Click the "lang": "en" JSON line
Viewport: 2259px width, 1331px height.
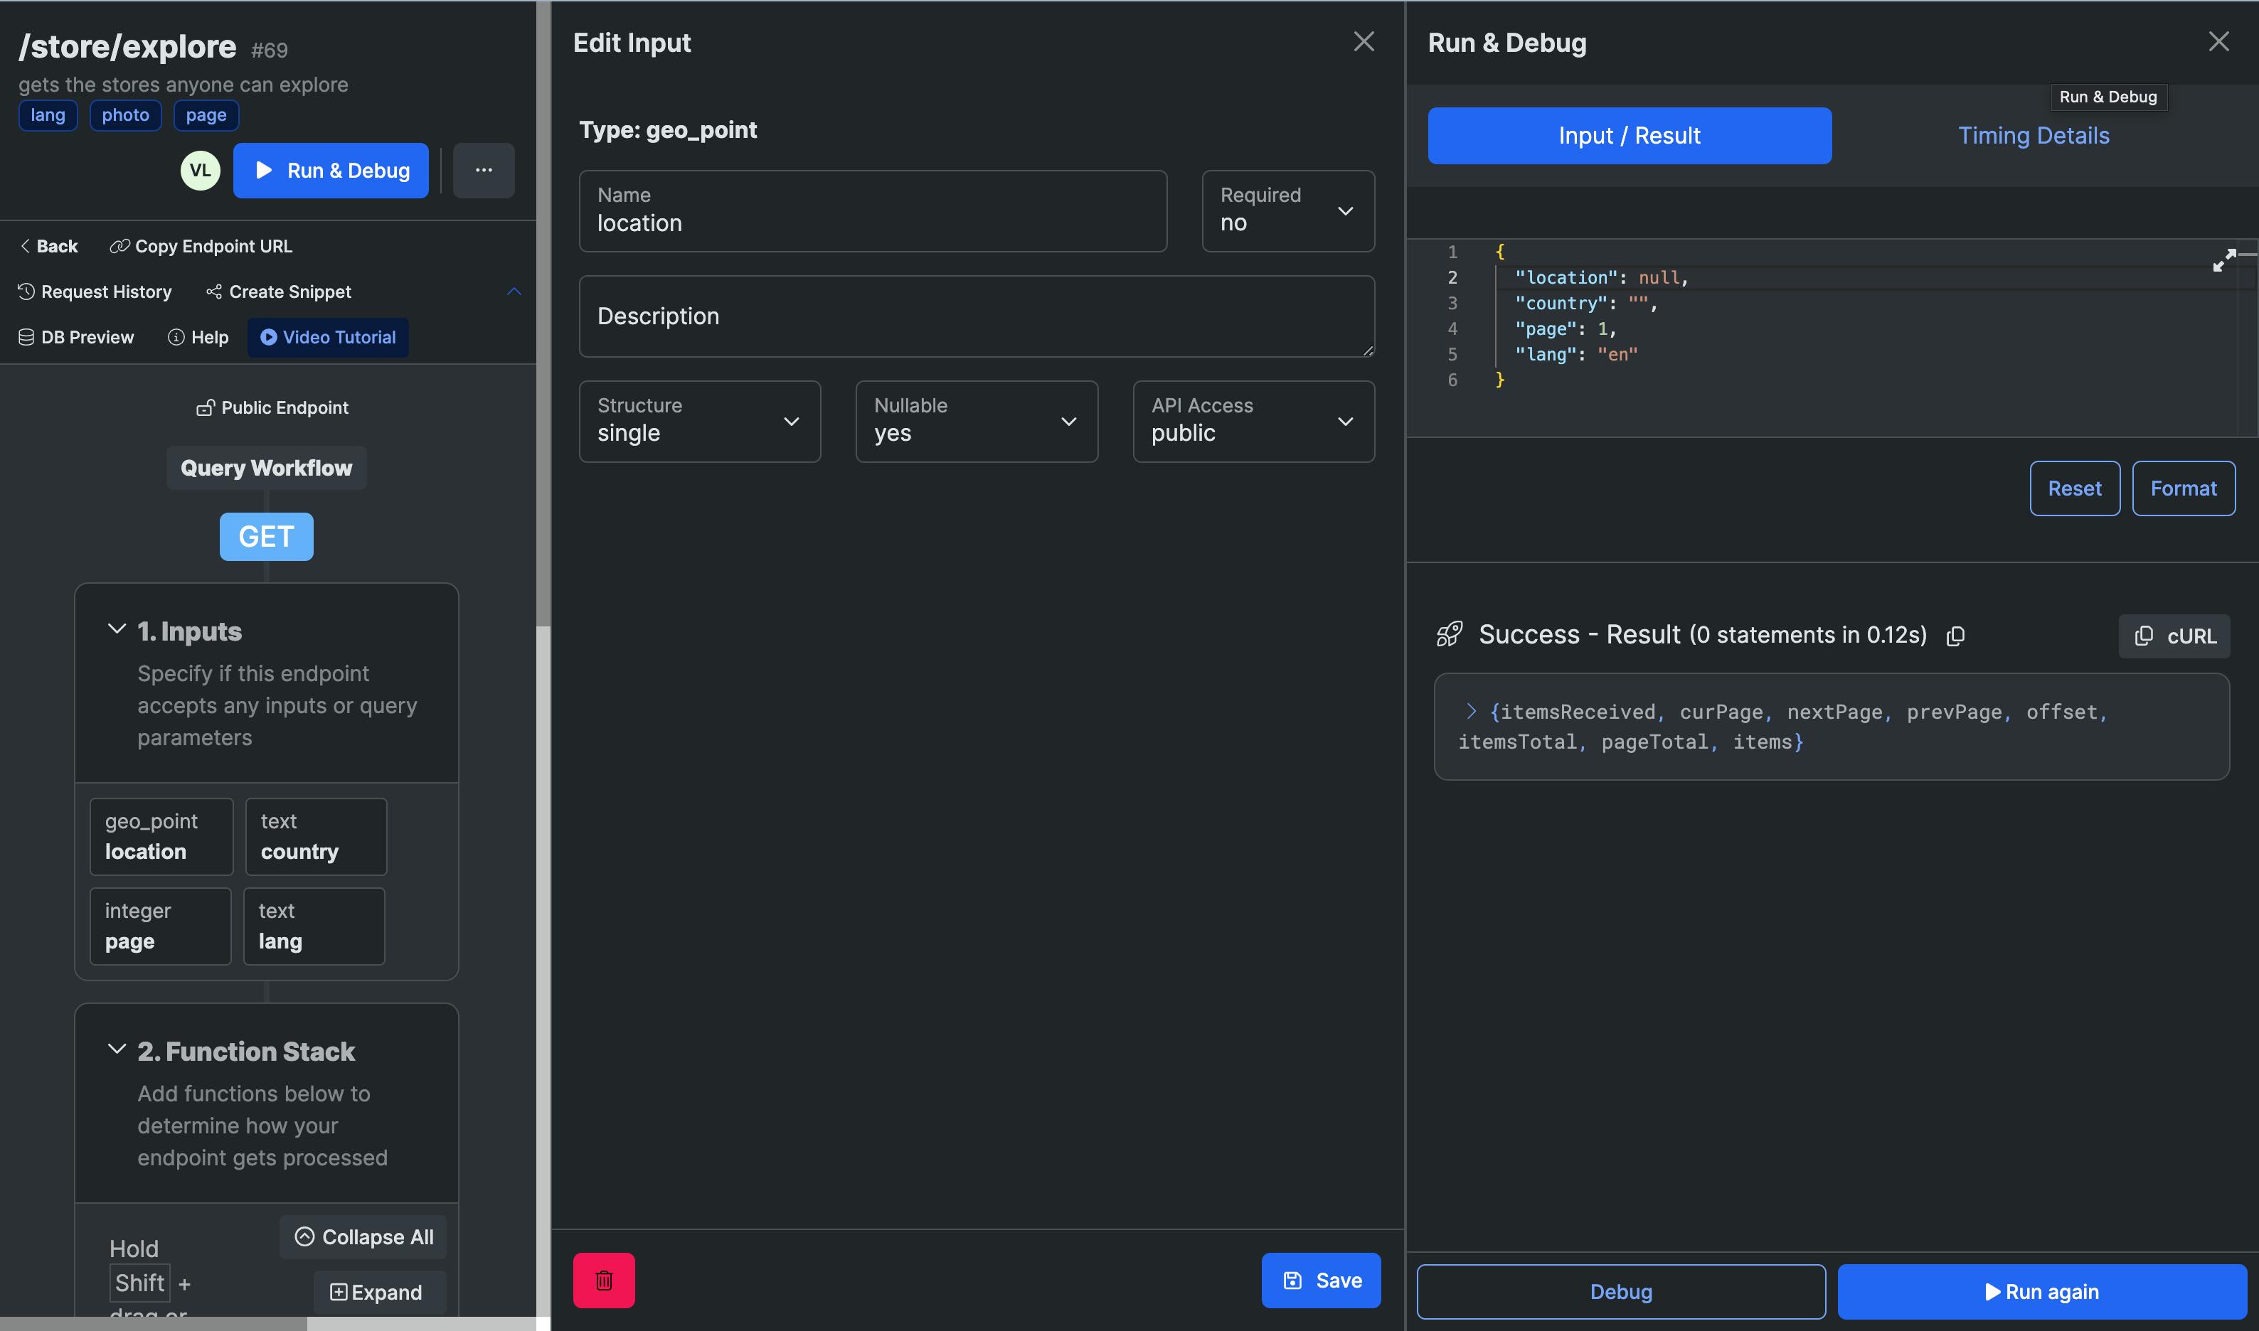(x=1575, y=354)
